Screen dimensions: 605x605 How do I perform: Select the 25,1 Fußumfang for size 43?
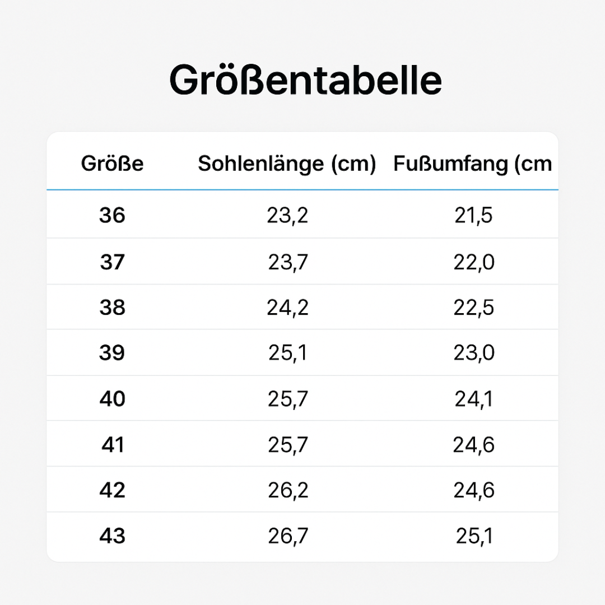tap(474, 536)
